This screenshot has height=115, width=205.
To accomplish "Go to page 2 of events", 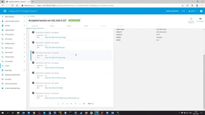I will 63,103.
